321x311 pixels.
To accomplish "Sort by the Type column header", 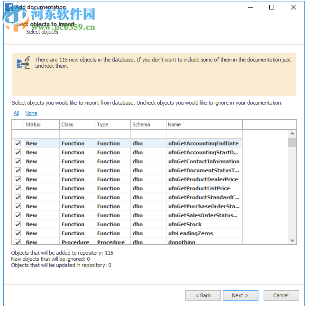I will tap(113, 124).
